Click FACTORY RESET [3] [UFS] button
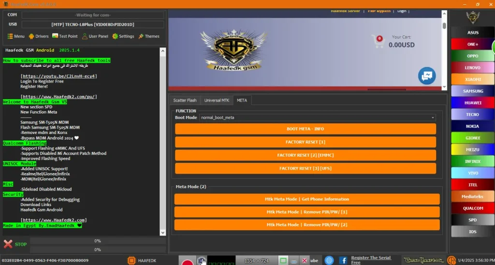 (306, 168)
